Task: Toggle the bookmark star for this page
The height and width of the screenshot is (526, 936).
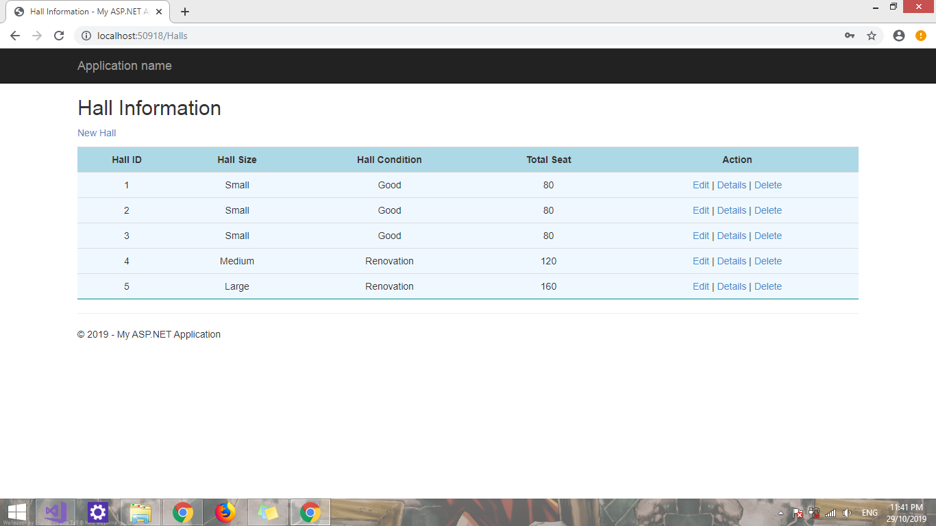Action: click(872, 35)
